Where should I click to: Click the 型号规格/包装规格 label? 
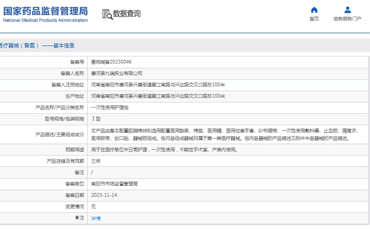[65, 119]
